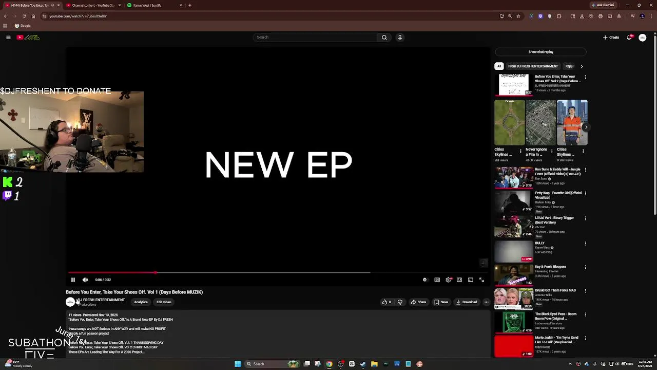This screenshot has height=370, width=657.
Task: Select the All filter chip
Action: pyautogui.click(x=499, y=66)
